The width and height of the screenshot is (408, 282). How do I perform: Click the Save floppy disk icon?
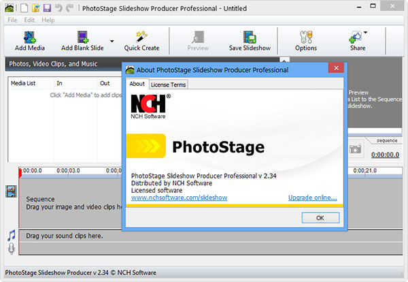47,8
